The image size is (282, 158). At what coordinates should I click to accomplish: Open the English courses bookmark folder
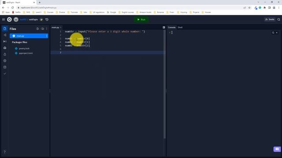tap(126, 12)
